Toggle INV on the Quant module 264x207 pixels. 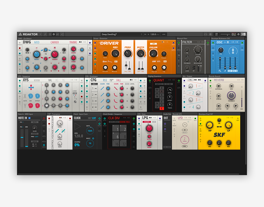[164, 84]
